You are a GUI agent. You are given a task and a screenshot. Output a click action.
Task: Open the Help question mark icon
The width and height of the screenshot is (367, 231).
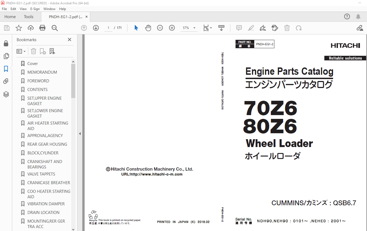(x=347, y=17)
